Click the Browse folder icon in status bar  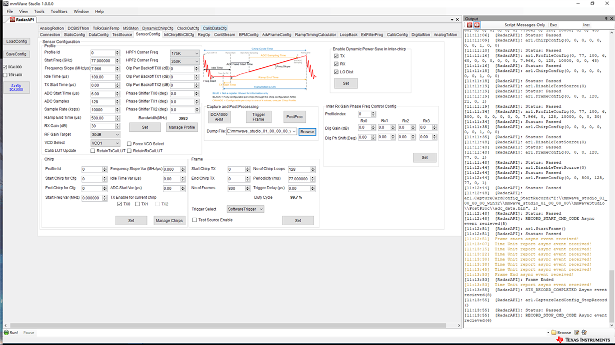coord(554,333)
